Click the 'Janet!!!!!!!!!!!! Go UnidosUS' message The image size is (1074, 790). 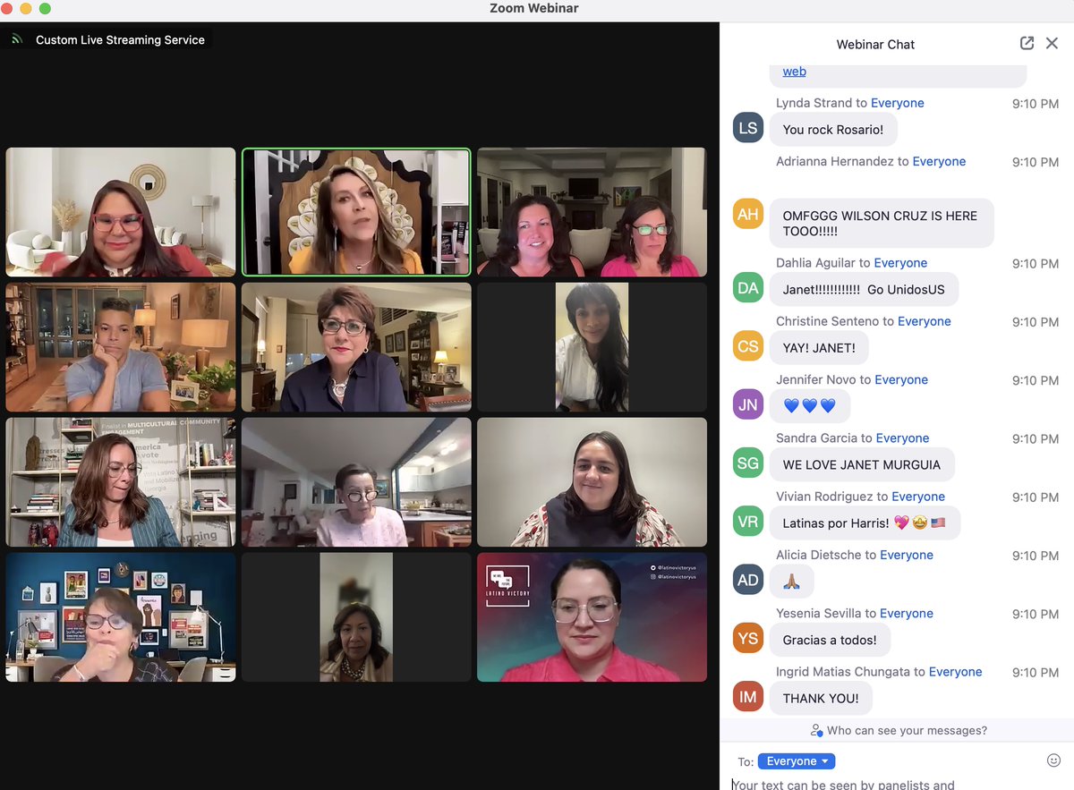864,289
